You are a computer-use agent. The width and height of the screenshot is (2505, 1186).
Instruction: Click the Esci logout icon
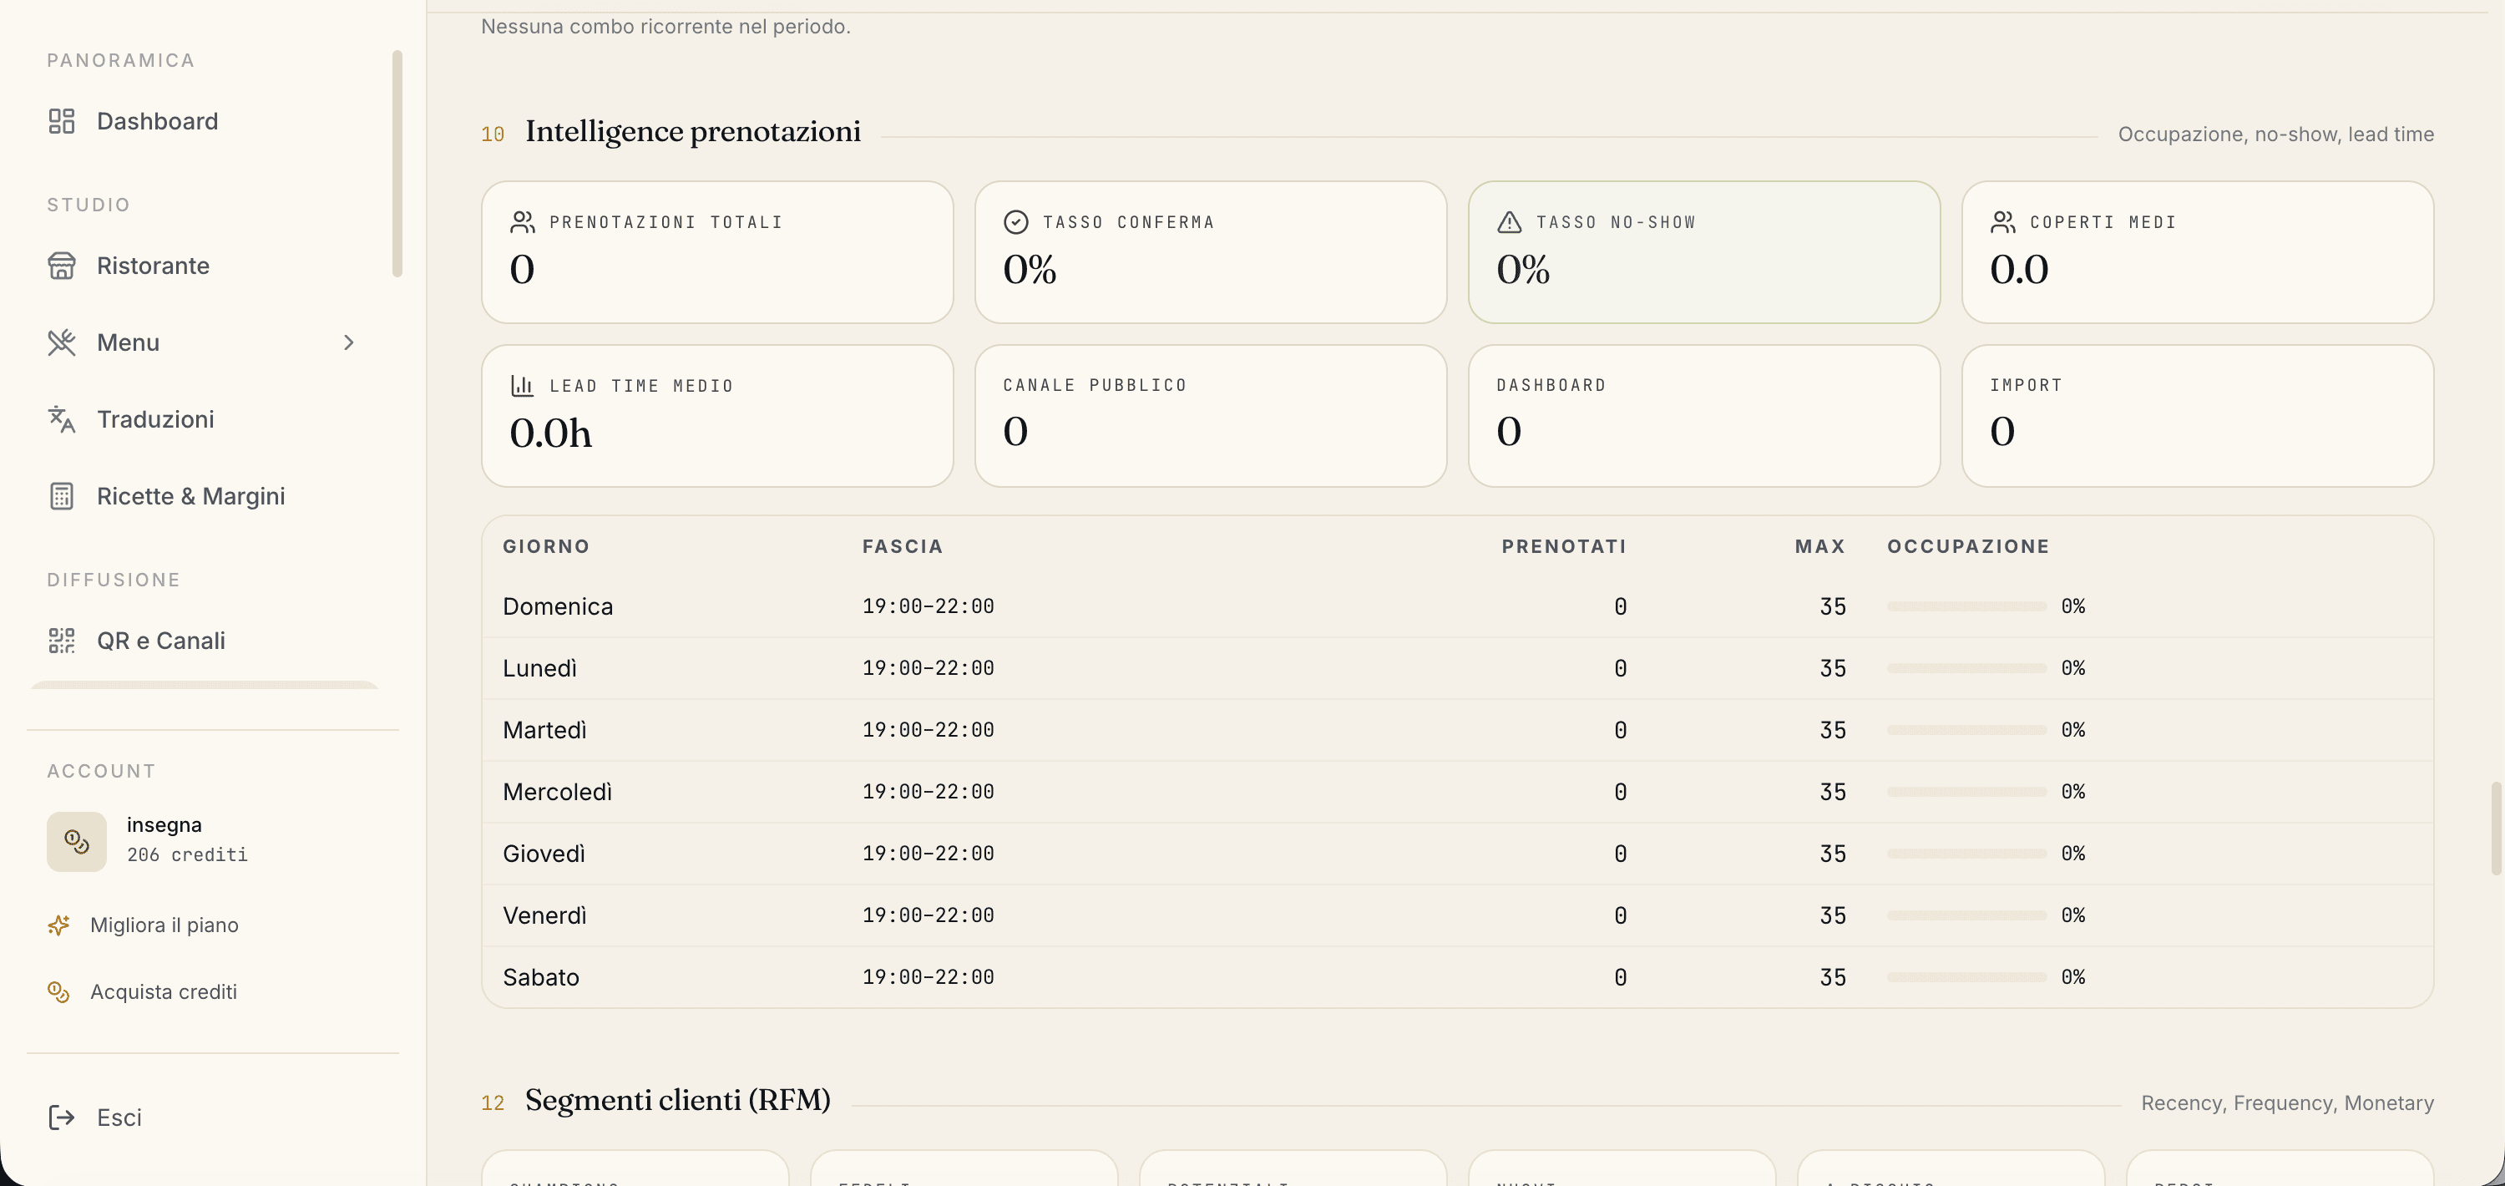tap(61, 1117)
